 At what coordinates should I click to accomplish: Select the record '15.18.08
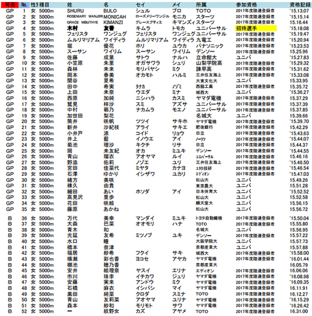point(299,28)
